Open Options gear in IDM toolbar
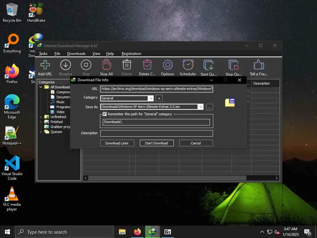 [x=167, y=65]
